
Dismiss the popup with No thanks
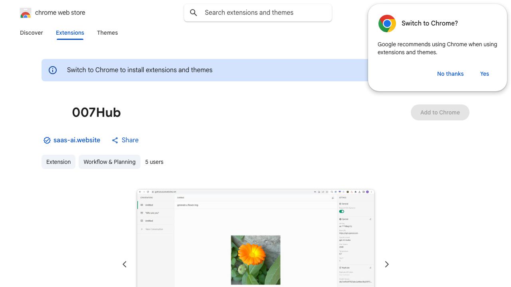(x=450, y=74)
